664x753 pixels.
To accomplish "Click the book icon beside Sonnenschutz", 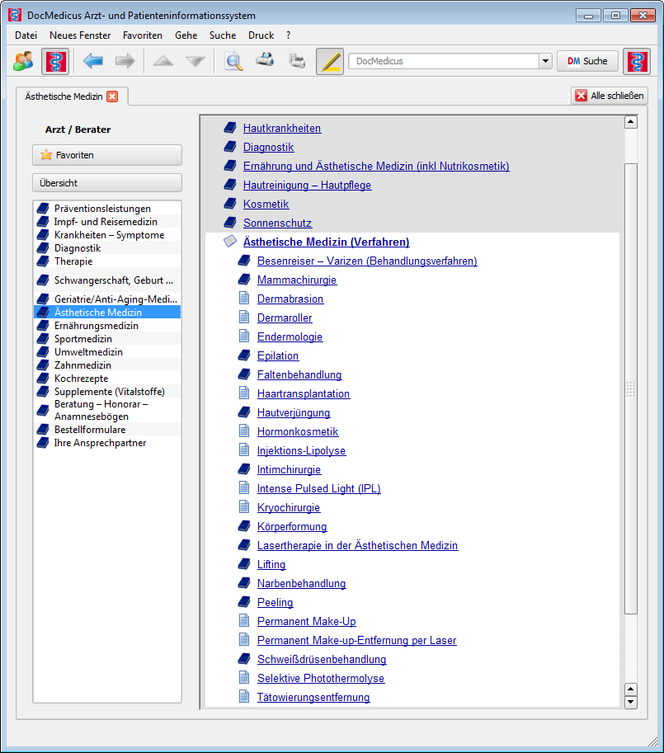I will click(230, 223).
